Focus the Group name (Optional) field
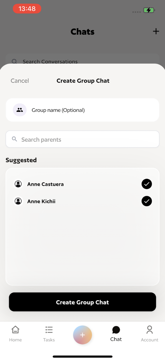Screen dimensions: 165x360 point(82,110)
